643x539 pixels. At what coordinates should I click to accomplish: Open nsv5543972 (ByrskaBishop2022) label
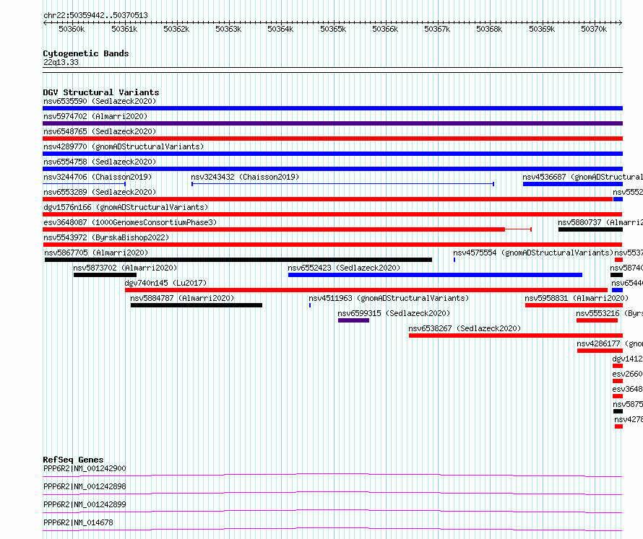pyautogui.click(x=106, y=237)
